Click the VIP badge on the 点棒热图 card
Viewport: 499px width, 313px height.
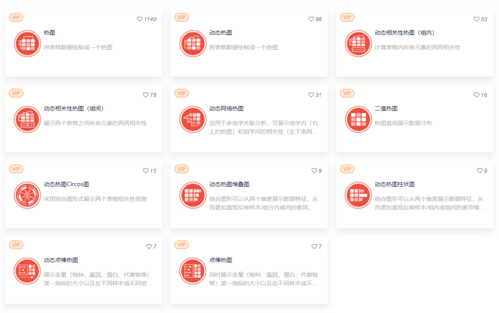181,244
